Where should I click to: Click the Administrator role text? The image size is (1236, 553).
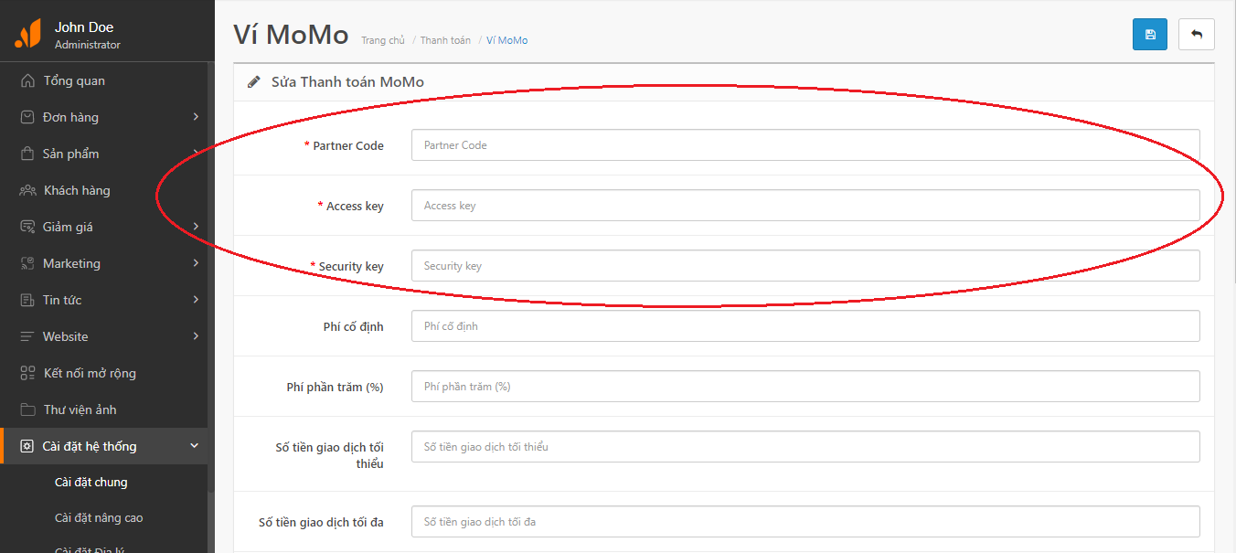pos(88,45)
